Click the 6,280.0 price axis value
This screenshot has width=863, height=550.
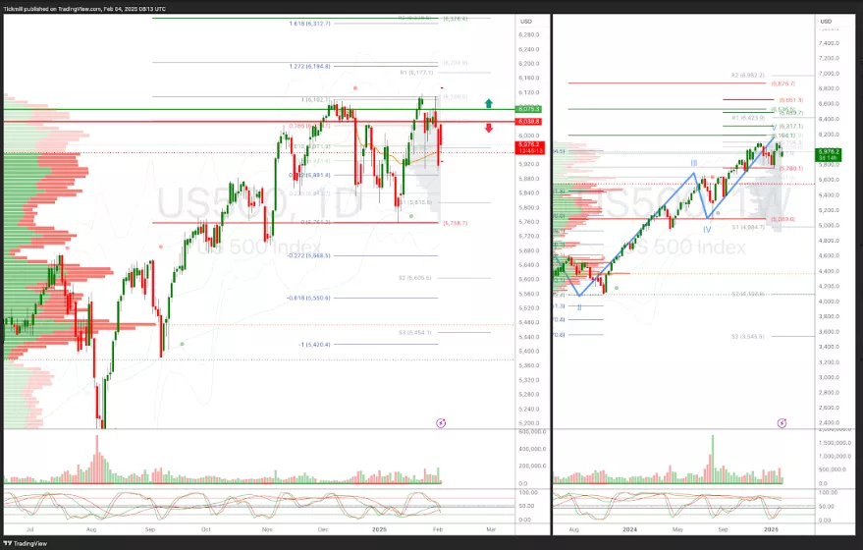pyautogui.click(x=529, y=34)
